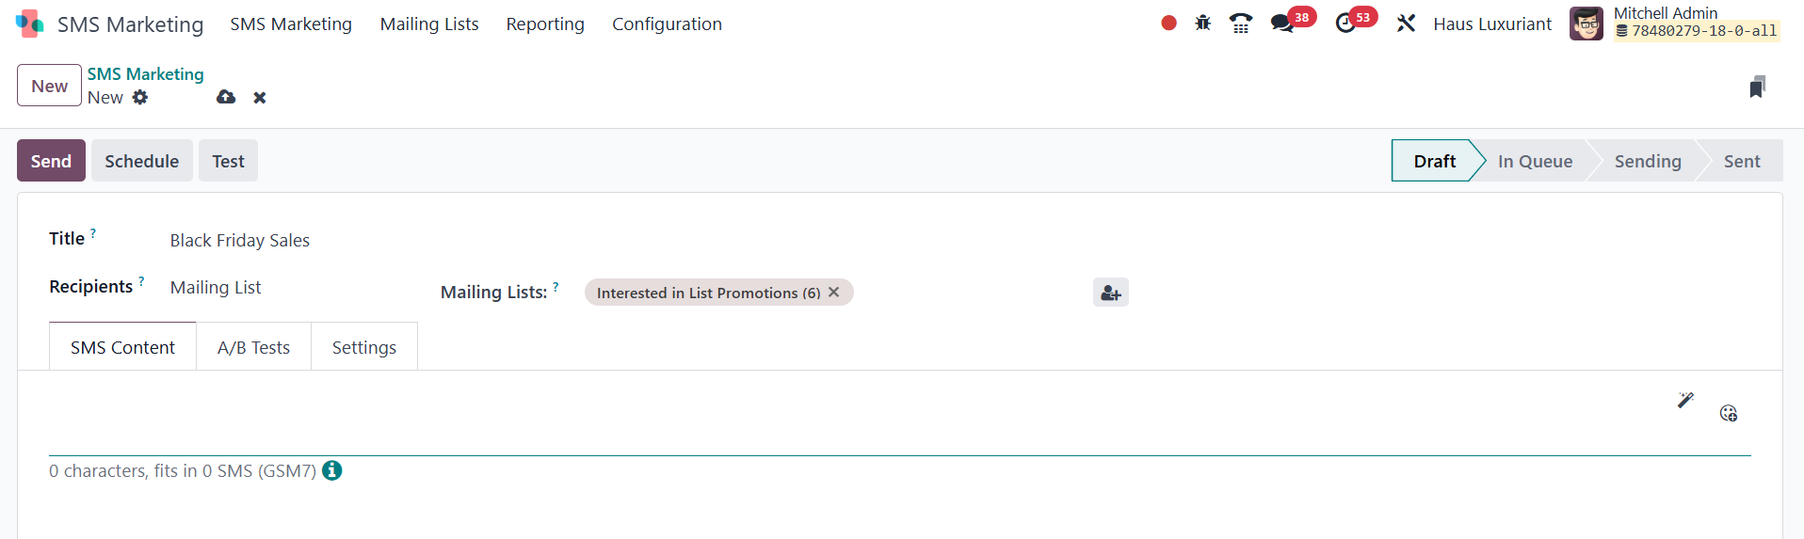
Task: Remove the Interested in List Promotions tag
Action: [x=833, y=293]
